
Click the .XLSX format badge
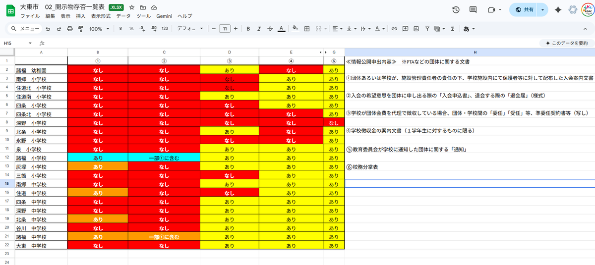pos(117,7)
